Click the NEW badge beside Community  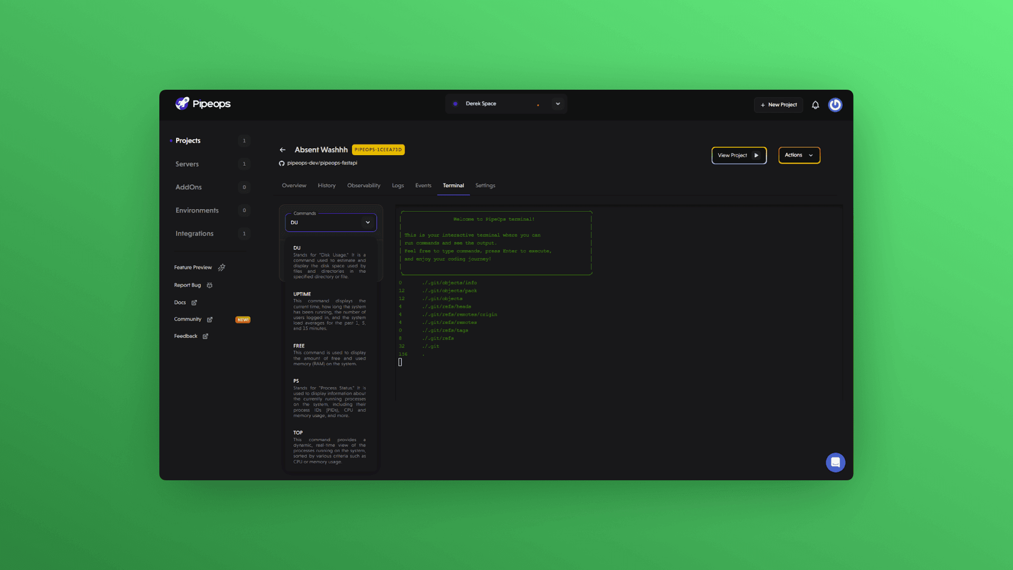[243, 320]
